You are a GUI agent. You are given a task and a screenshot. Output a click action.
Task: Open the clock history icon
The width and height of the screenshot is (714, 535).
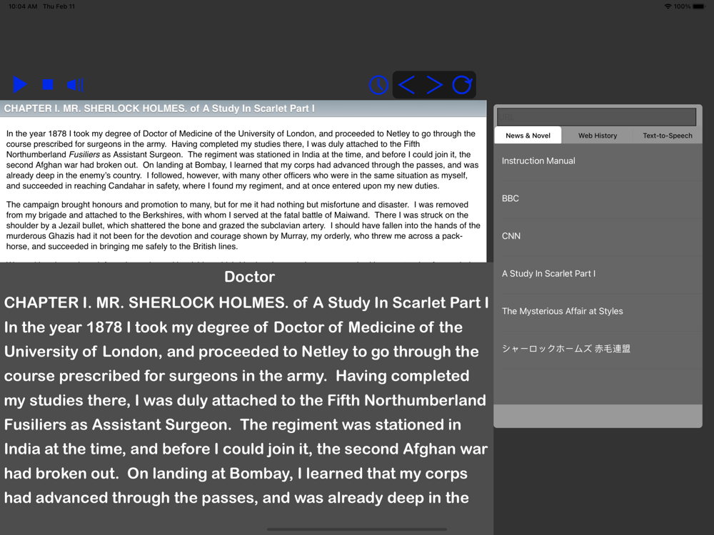click(x=378, y=85)
